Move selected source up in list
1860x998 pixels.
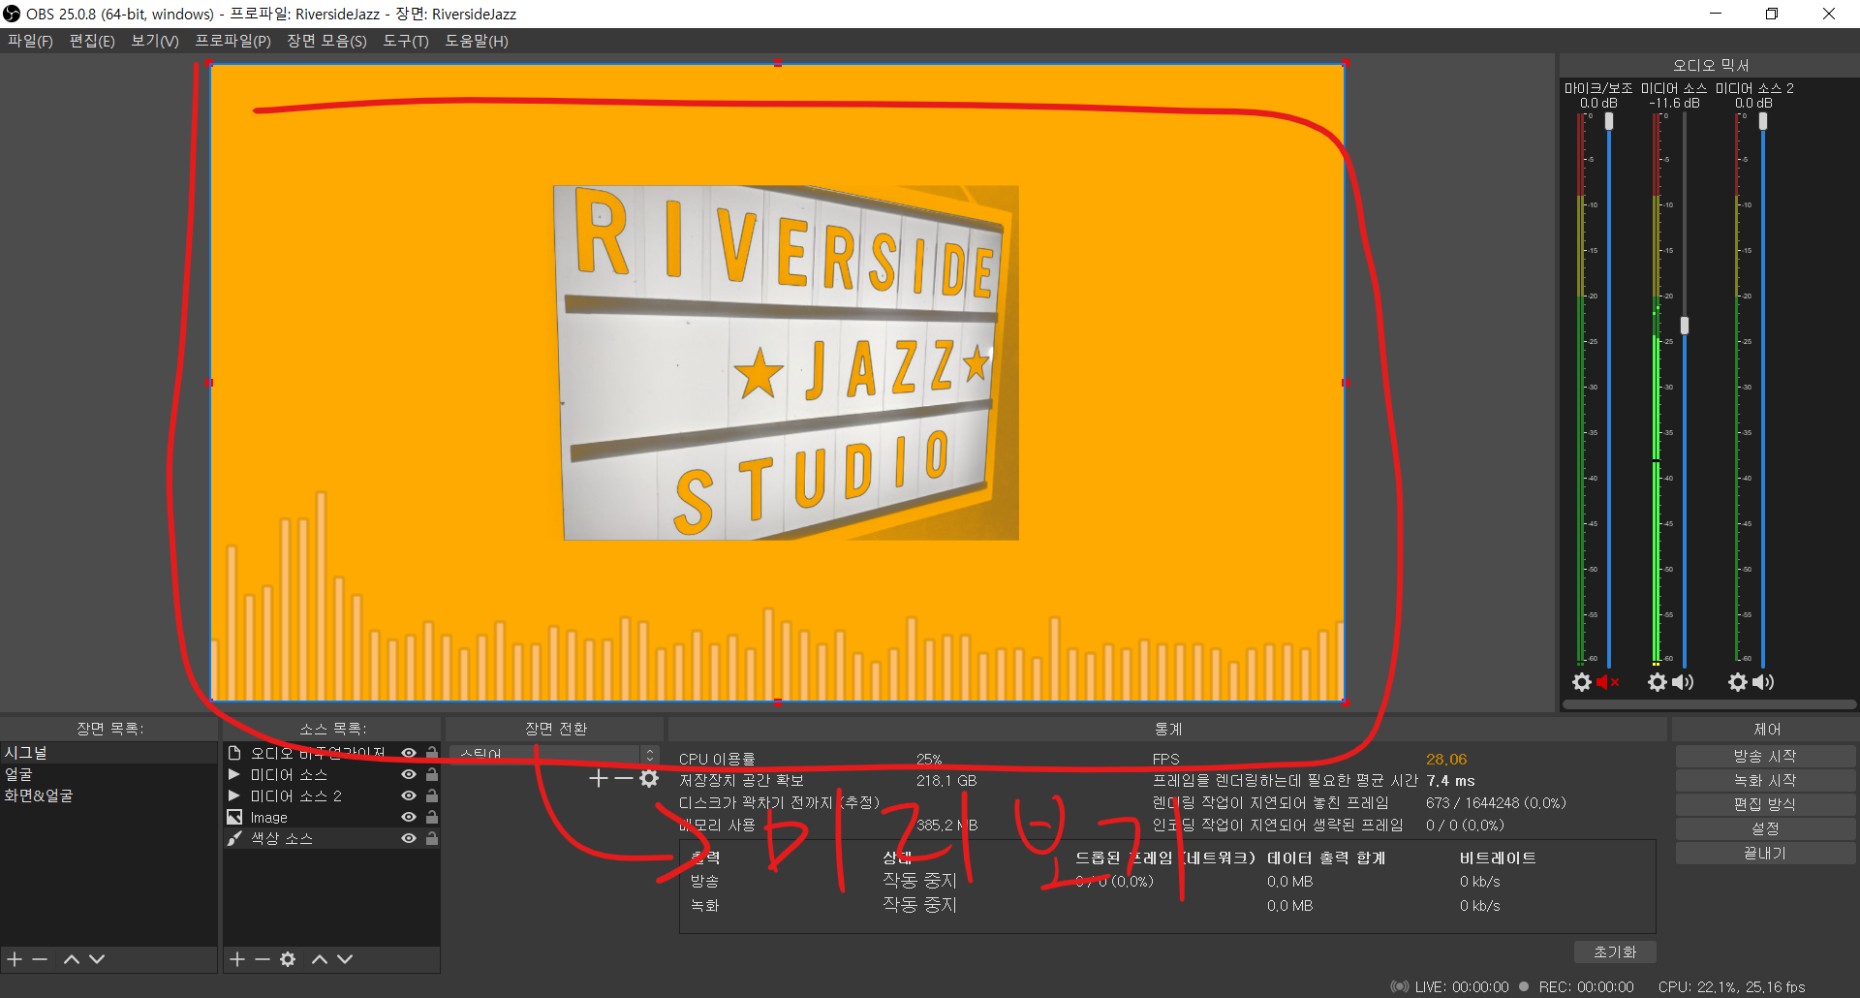[x=319, y=959]
